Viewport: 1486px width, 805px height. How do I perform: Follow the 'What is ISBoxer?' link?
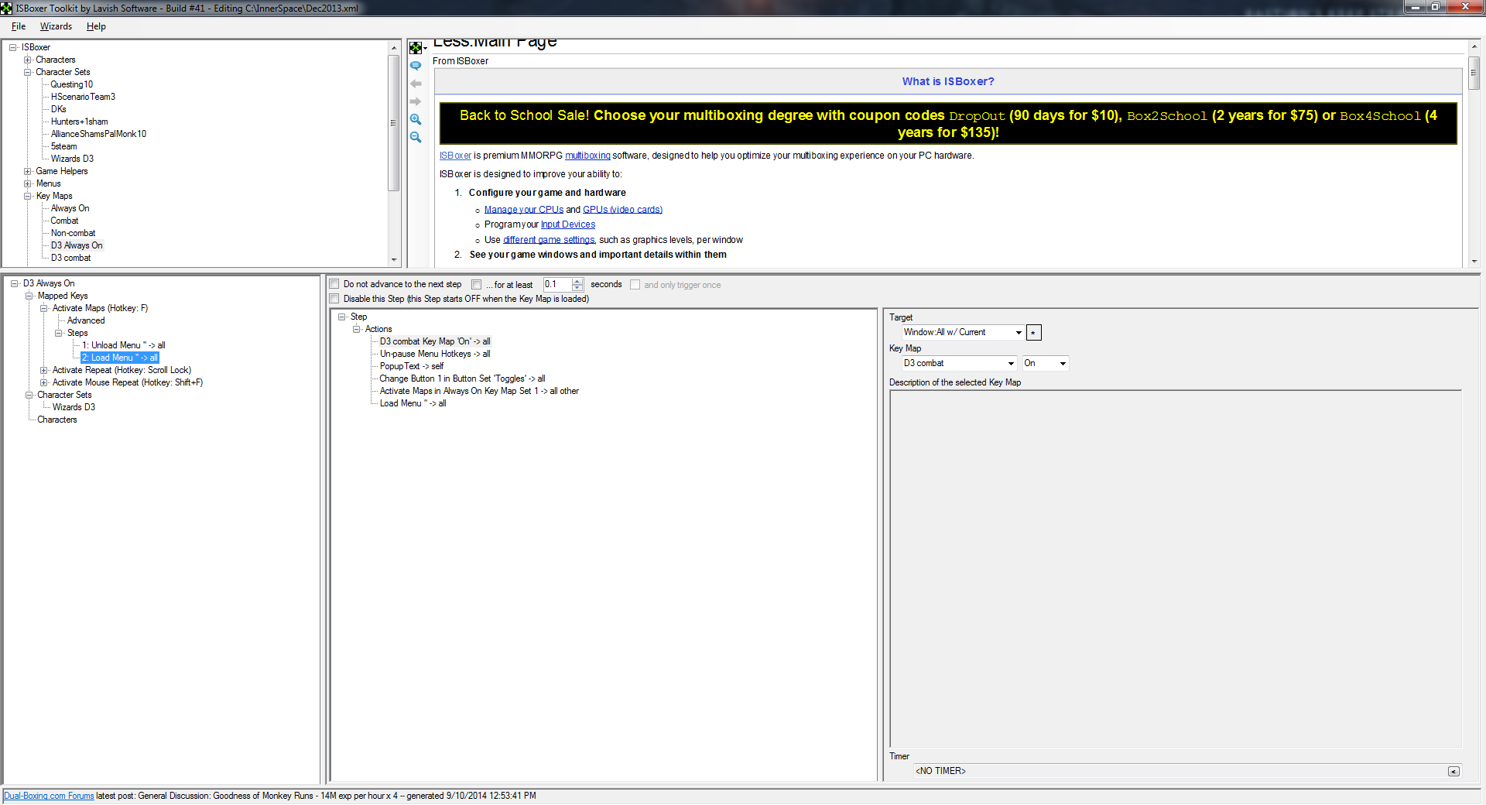948,81
